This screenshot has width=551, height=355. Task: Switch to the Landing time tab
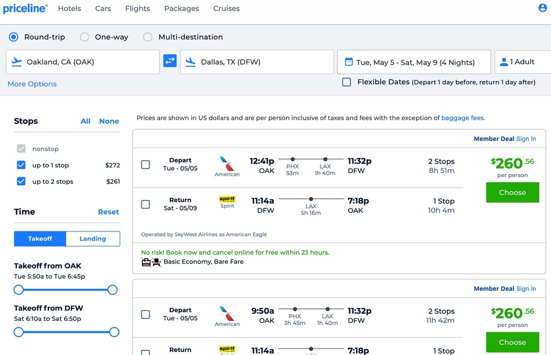(93, 239)
